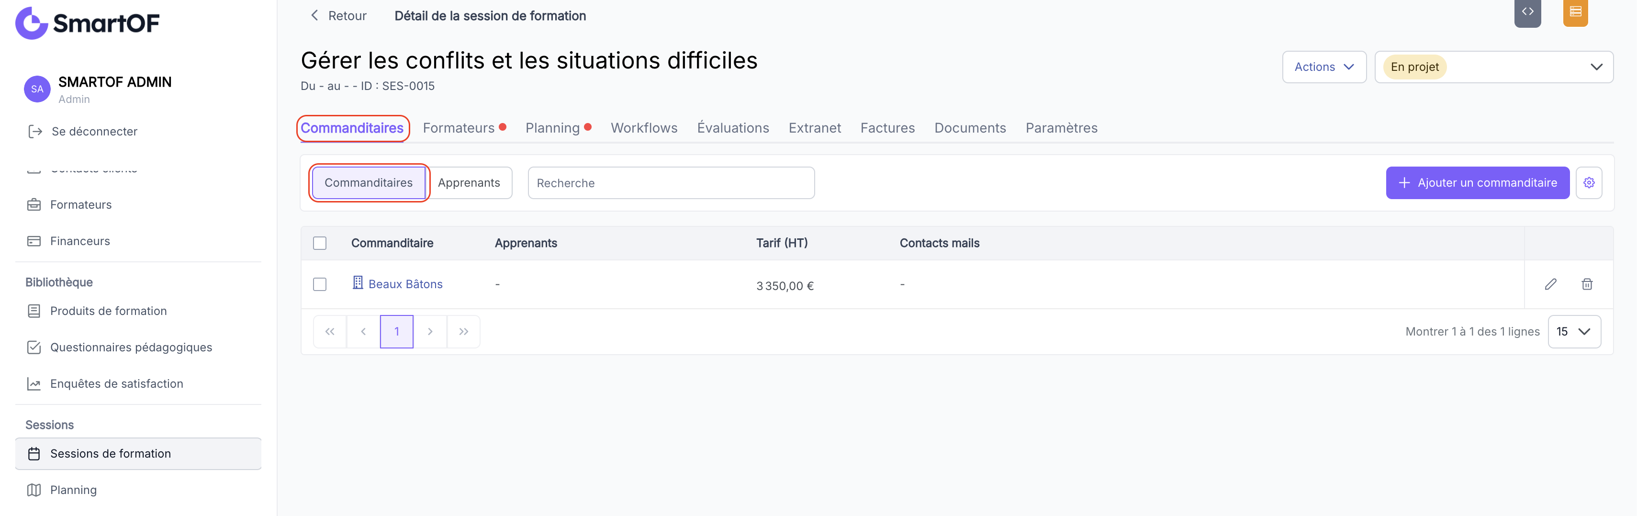
Task: Click Se déconnecter
Action: (x=94, y=132)
